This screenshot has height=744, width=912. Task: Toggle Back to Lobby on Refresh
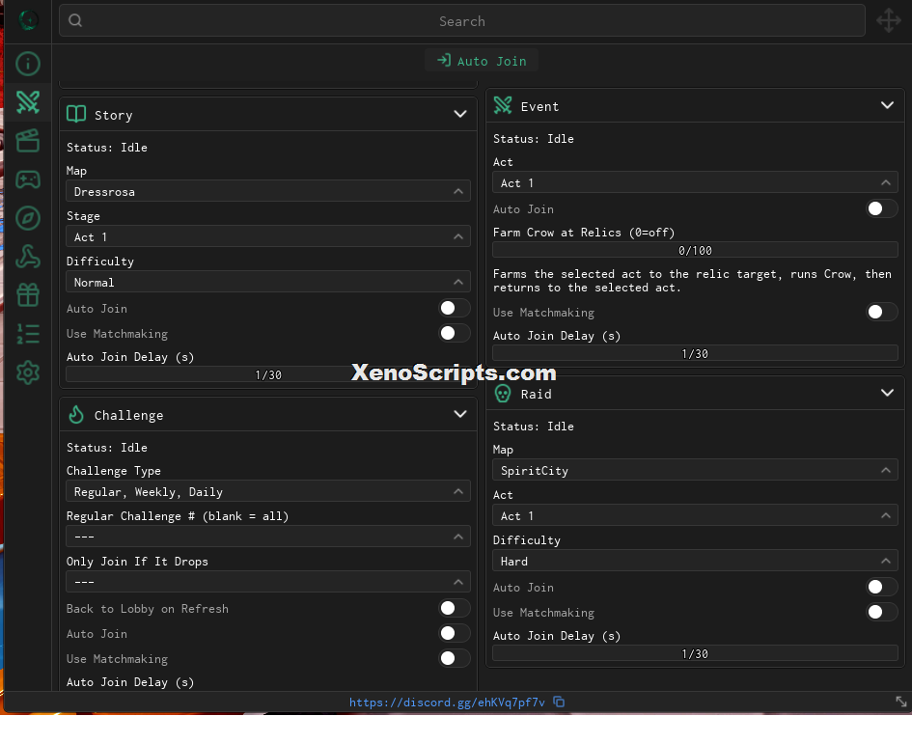tap(455, 608)
